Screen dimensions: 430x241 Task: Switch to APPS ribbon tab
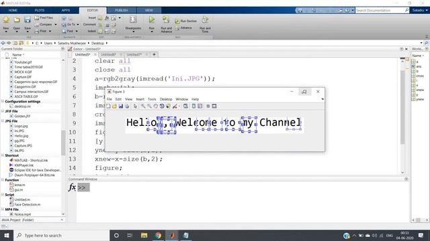(x=66, y=11)
